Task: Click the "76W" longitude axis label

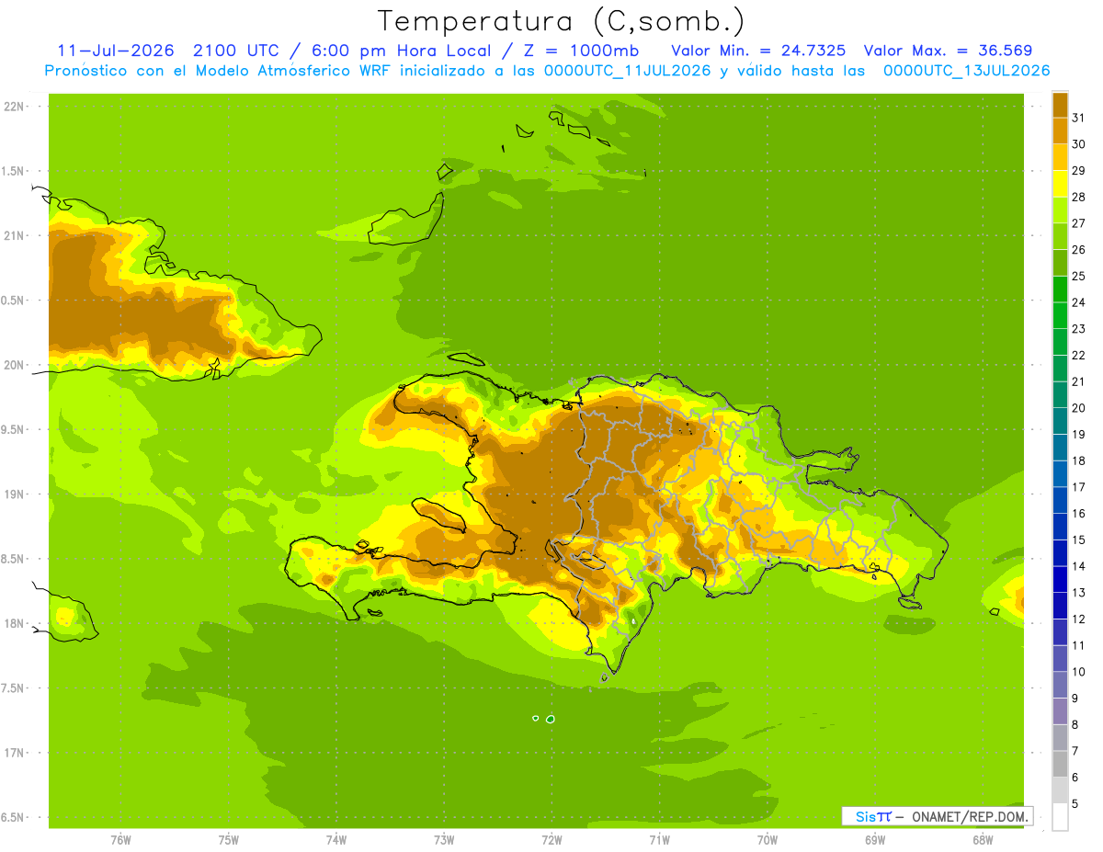Action: [x=120, y=840]
